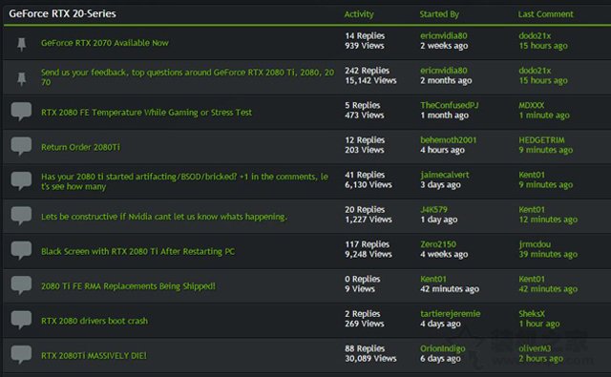The height and width of the screenshot is (377, 611).
Task: Click speech bubble icon beside Black Screen thread
Action: [21, 250]
